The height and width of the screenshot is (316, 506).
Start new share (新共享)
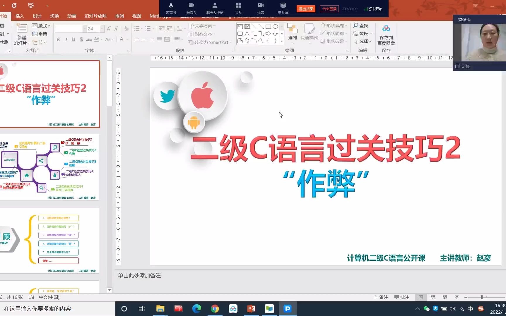pos(283,8)
